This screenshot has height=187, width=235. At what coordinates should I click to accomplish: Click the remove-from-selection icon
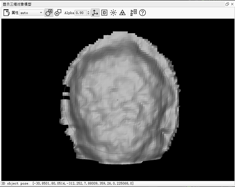point(58,13)
